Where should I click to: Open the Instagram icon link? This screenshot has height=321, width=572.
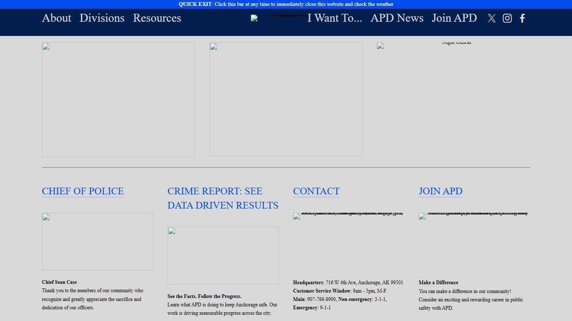(507, 18)
